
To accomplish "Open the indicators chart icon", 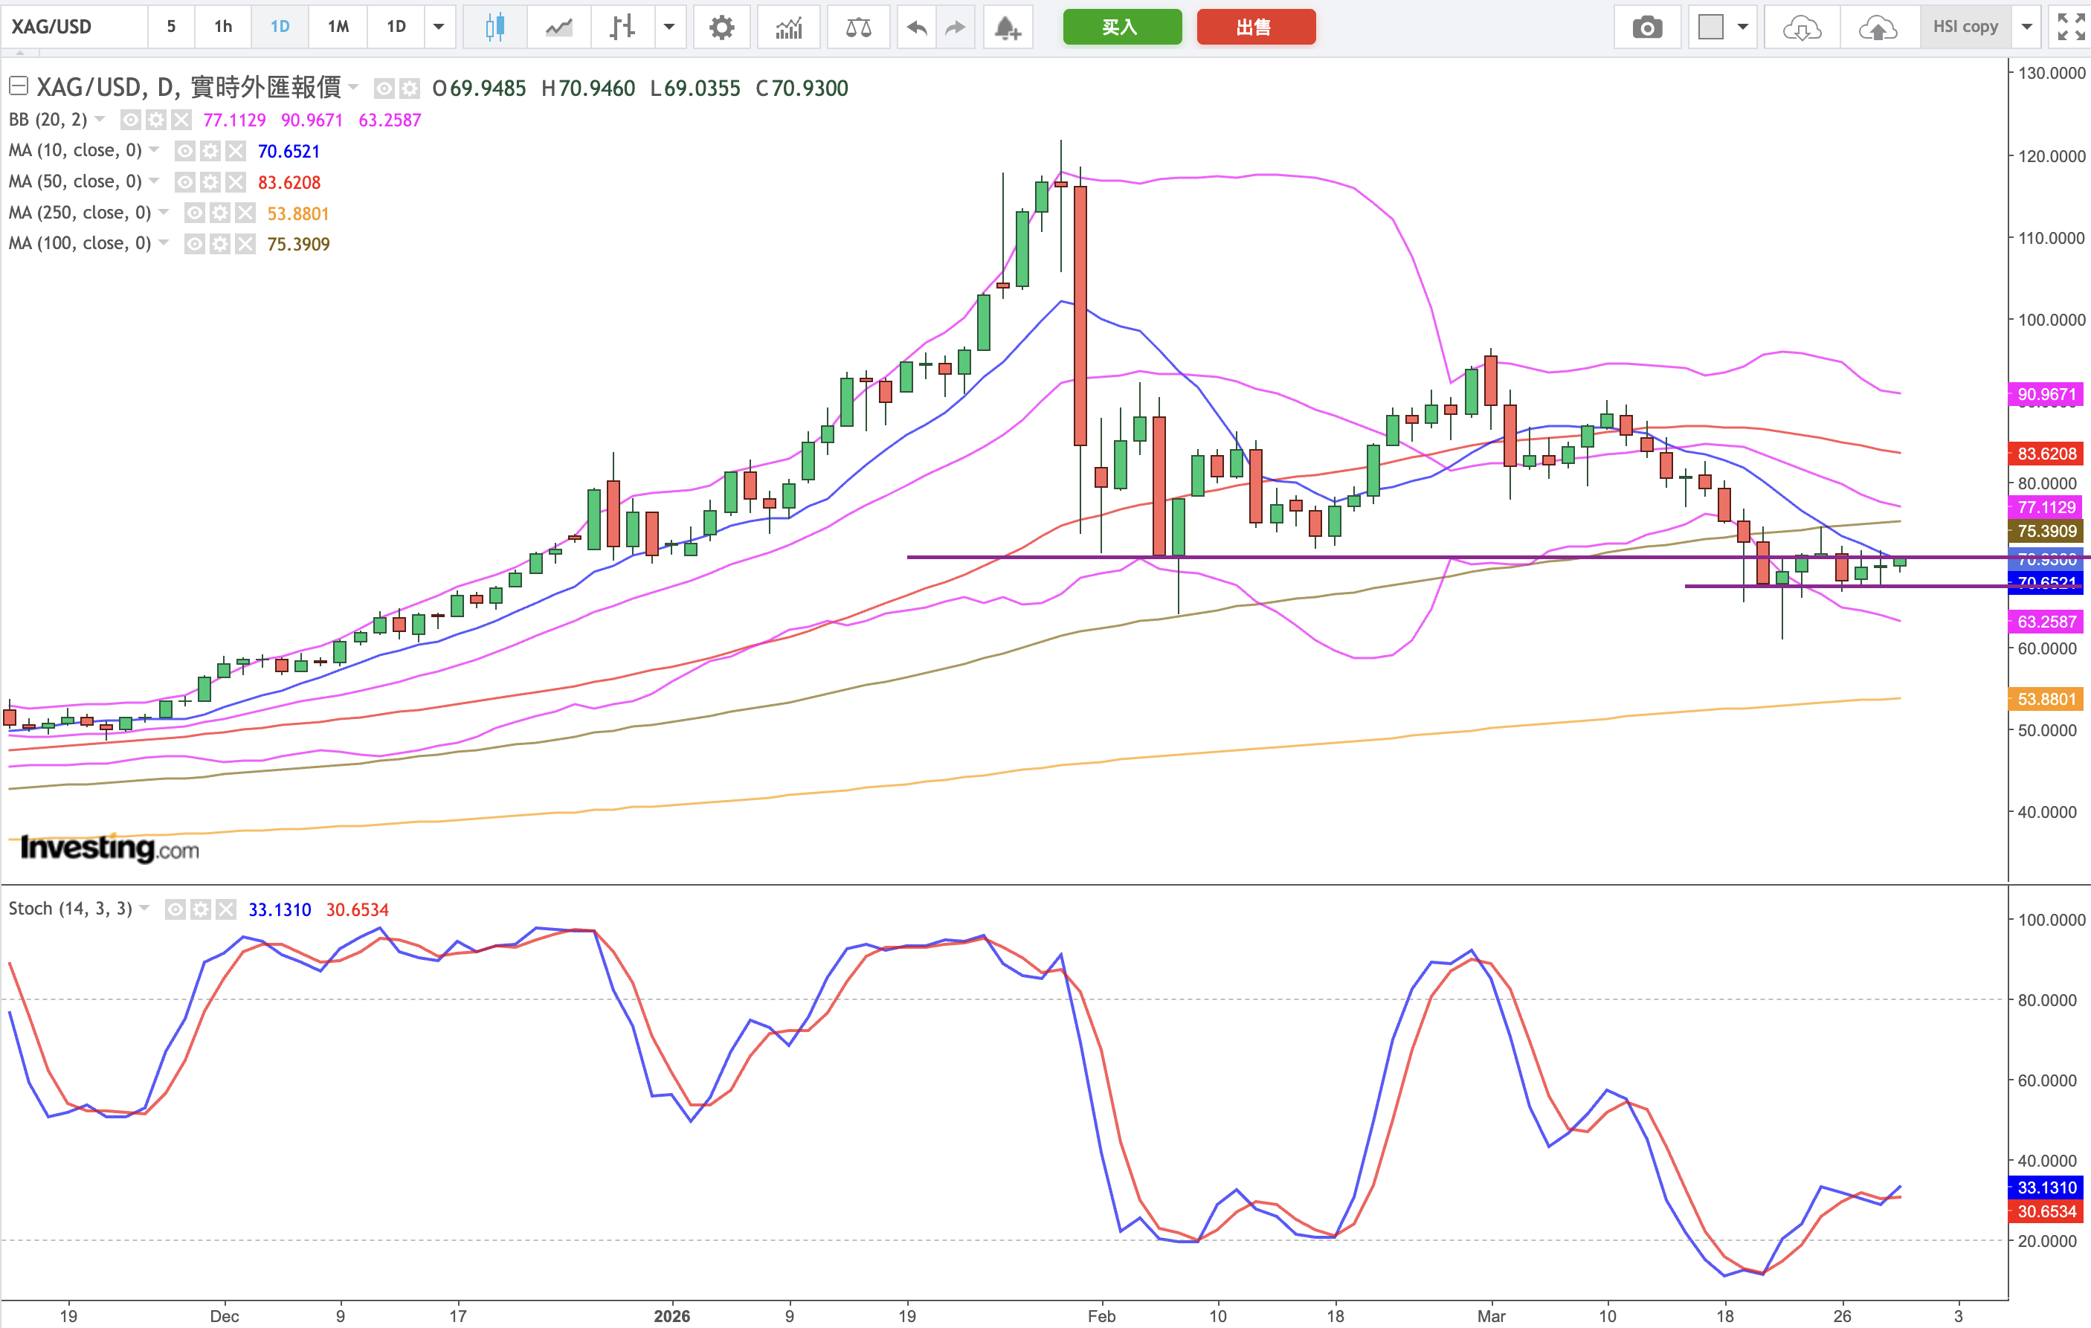I will click(788, 27).
